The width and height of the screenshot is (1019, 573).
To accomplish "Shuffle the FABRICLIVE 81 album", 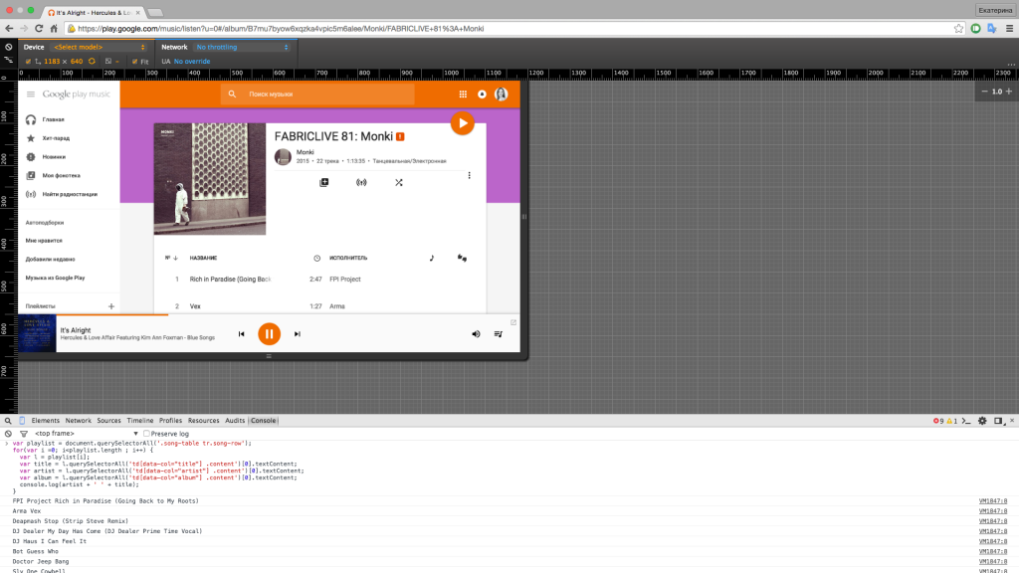I will coord(398,182).
